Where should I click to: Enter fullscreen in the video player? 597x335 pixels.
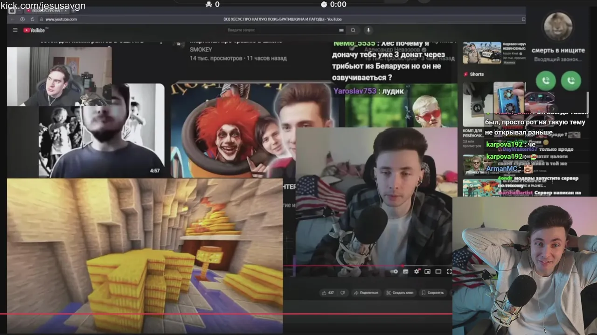pos(449,271)
